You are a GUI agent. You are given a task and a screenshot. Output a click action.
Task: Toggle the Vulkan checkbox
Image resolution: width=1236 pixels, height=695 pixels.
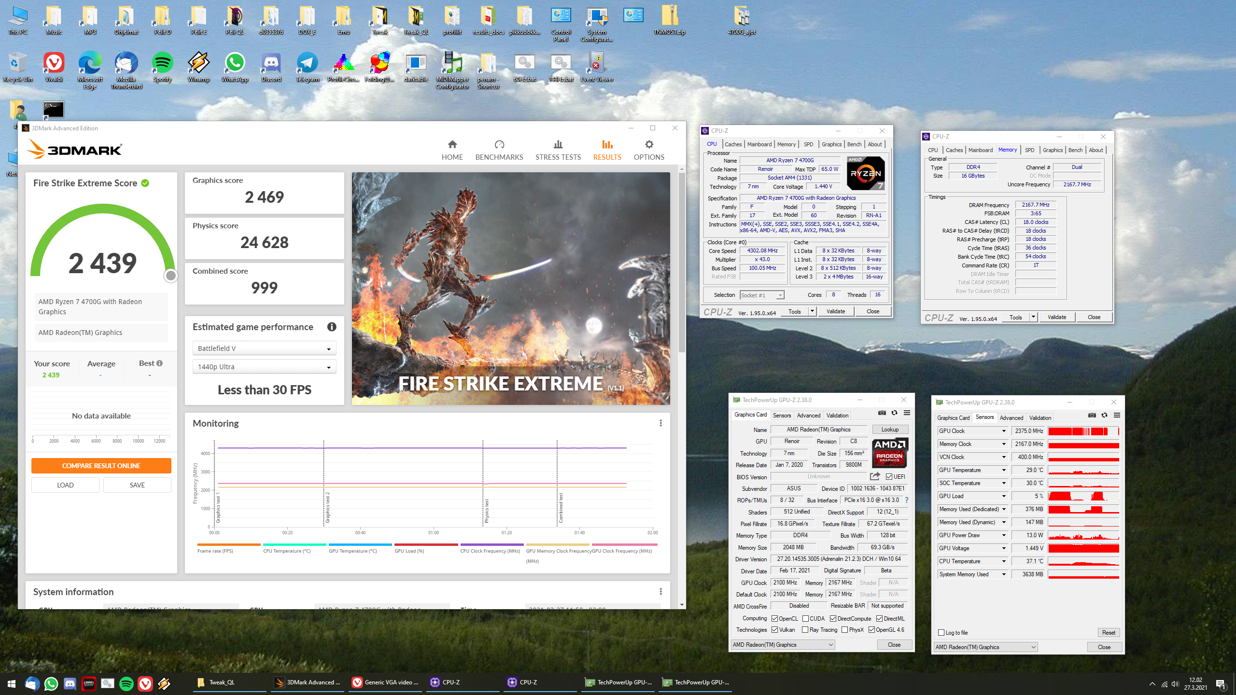click(x=774, y=629)
